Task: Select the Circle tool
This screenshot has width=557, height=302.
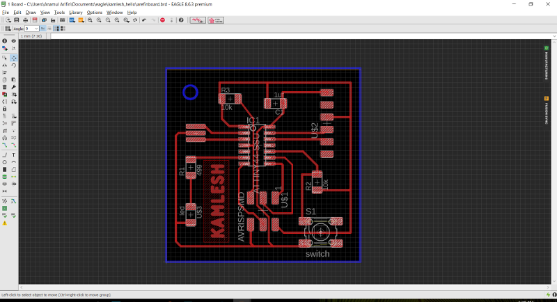Action: pos(5,162)
